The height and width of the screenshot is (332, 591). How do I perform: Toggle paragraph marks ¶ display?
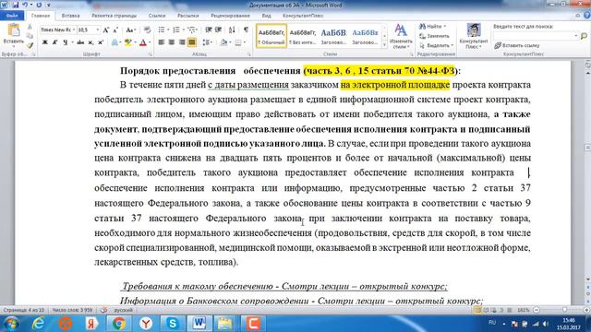click(247, 30)
